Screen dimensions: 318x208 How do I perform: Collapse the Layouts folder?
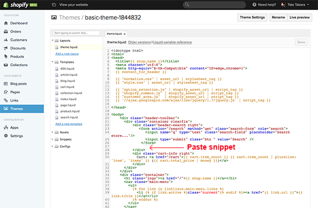[52, 40]
